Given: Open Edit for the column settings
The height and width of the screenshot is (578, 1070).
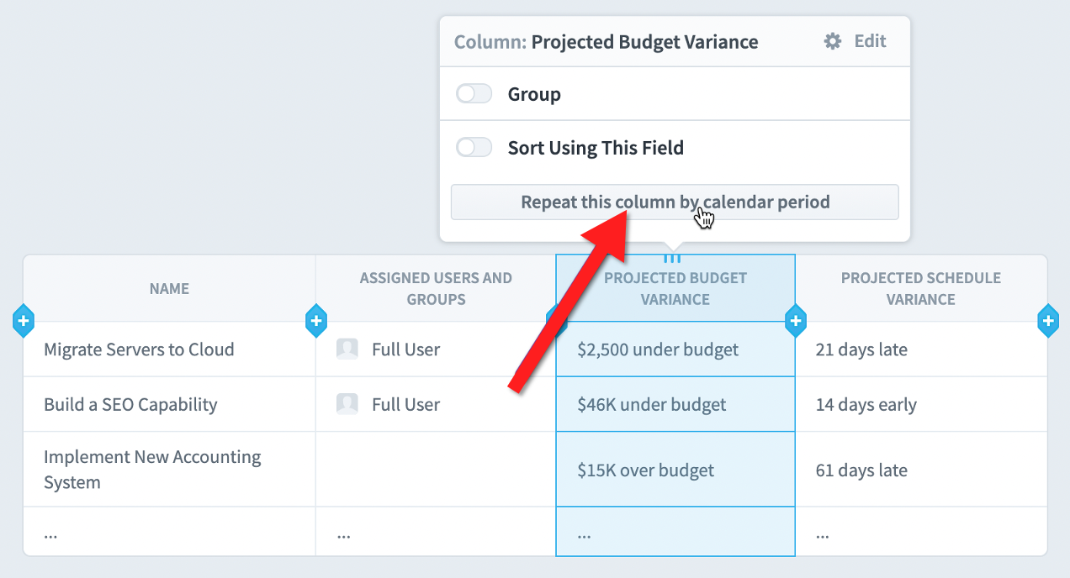Looking at the screenshot, I should click(870, 41).
